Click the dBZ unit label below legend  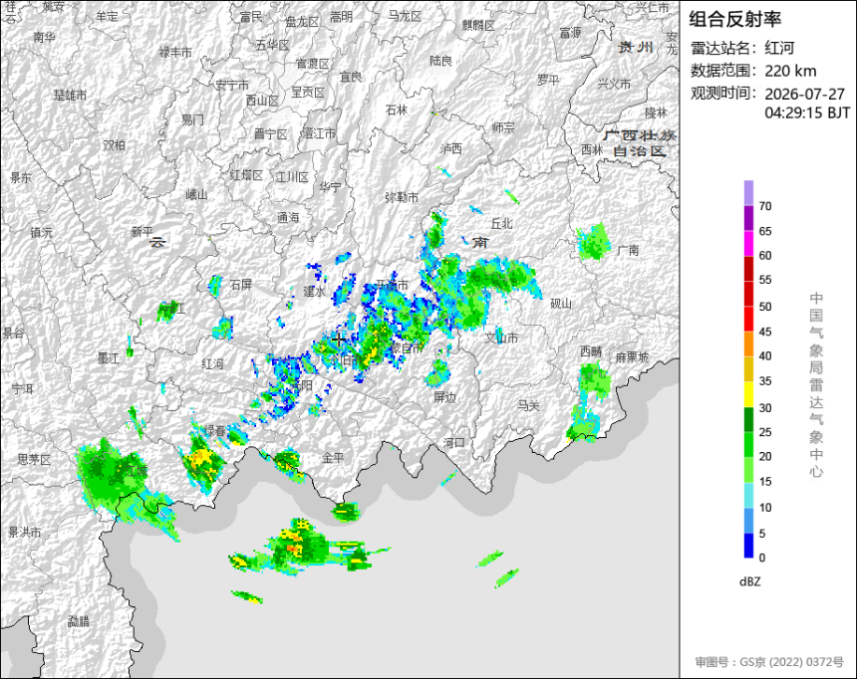pyautogui.click(x=749, y=581)
